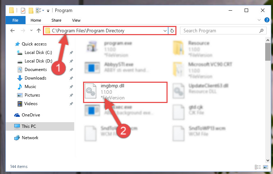The height and width of the screenshot is (174, 273).
Task: Click the 144 items status text
Action: pyautogui.click(x=19, y=167)
